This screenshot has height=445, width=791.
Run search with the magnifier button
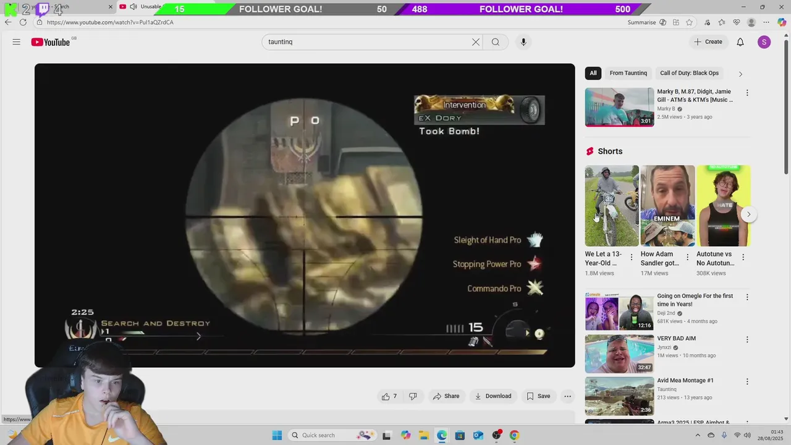496,42
